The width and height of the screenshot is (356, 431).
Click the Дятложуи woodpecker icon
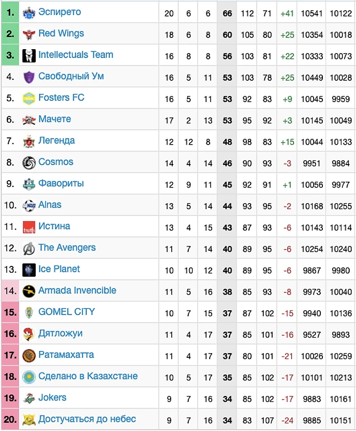[x=29, y=335]
